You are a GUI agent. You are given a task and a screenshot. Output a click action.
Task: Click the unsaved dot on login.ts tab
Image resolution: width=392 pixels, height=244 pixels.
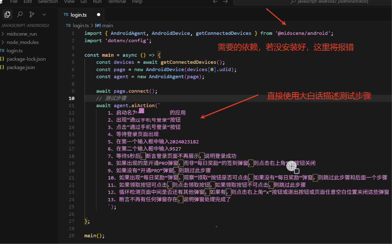pyautogui.click(x=98, y=15)
